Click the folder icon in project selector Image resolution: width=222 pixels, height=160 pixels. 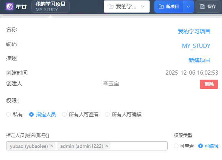tap(111, 7)
